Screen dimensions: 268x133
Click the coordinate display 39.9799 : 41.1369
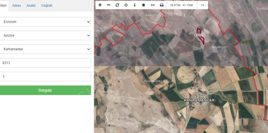tap(181, 5)
